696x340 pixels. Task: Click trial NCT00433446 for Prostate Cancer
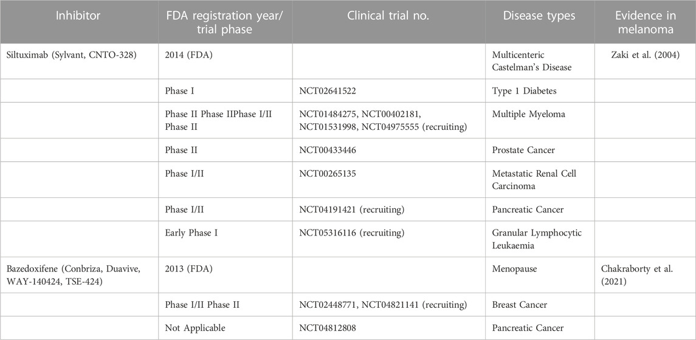(x=328, y=151)
